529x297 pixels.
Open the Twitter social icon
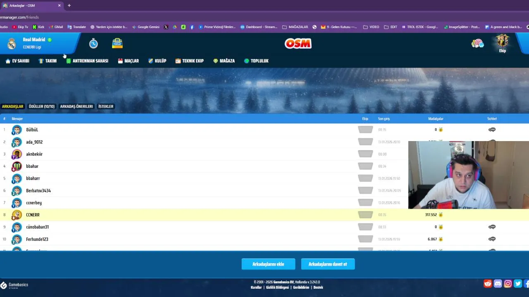tap(518, 283)
